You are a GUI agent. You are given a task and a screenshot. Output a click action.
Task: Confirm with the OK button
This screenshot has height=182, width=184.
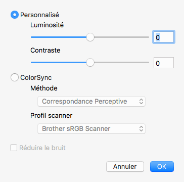162,166
